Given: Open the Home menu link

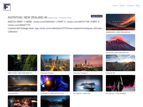Looking at the screenshot, I should pyautogui.click(x=115, y=6).
